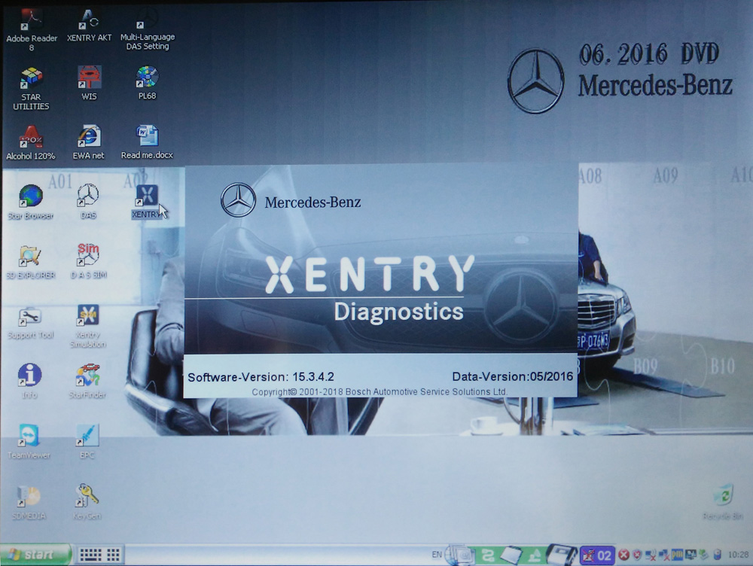Click the purple 02 tray indicator
The image size is (753, 566).
597,555
